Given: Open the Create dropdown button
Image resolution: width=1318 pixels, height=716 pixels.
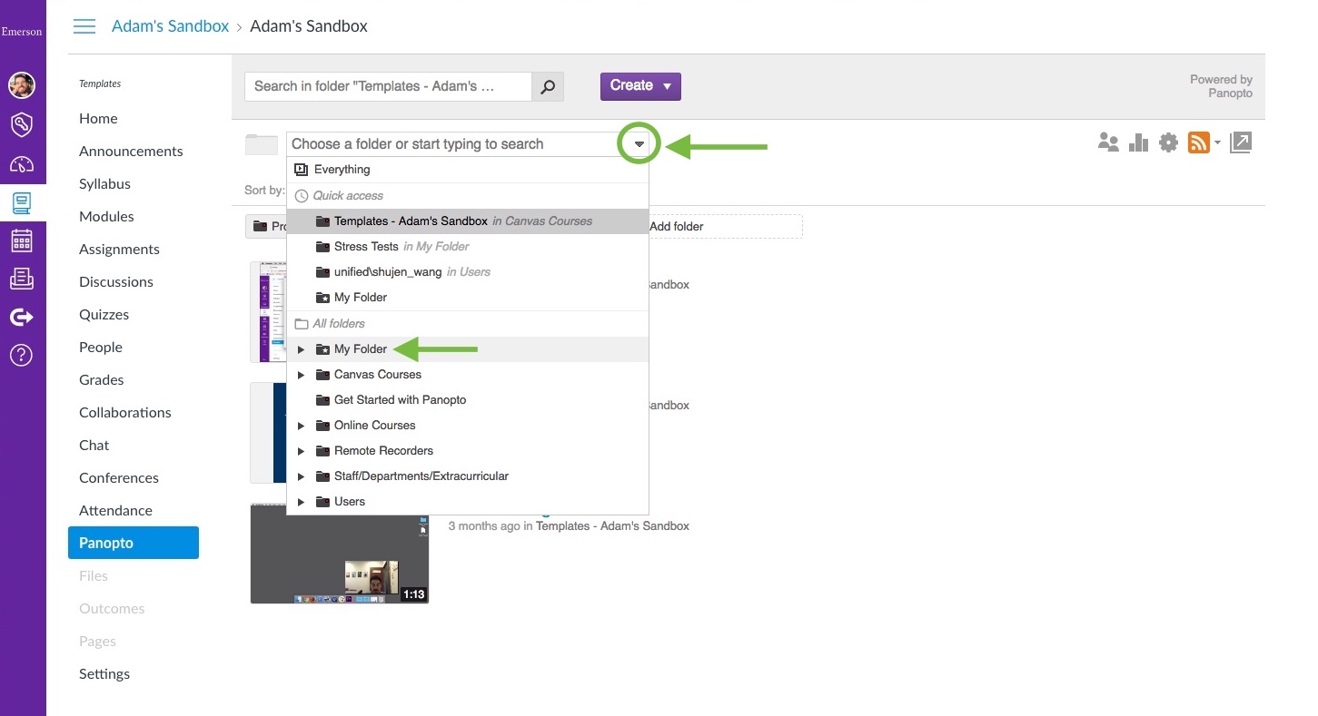Looking at the screenshot, I should [640, 86].
